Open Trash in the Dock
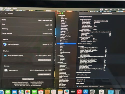125x94 pixels. click(117, 92)
